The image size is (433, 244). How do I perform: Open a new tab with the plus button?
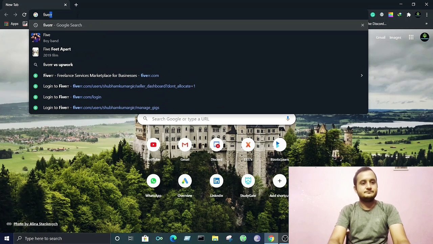[76, 5]
